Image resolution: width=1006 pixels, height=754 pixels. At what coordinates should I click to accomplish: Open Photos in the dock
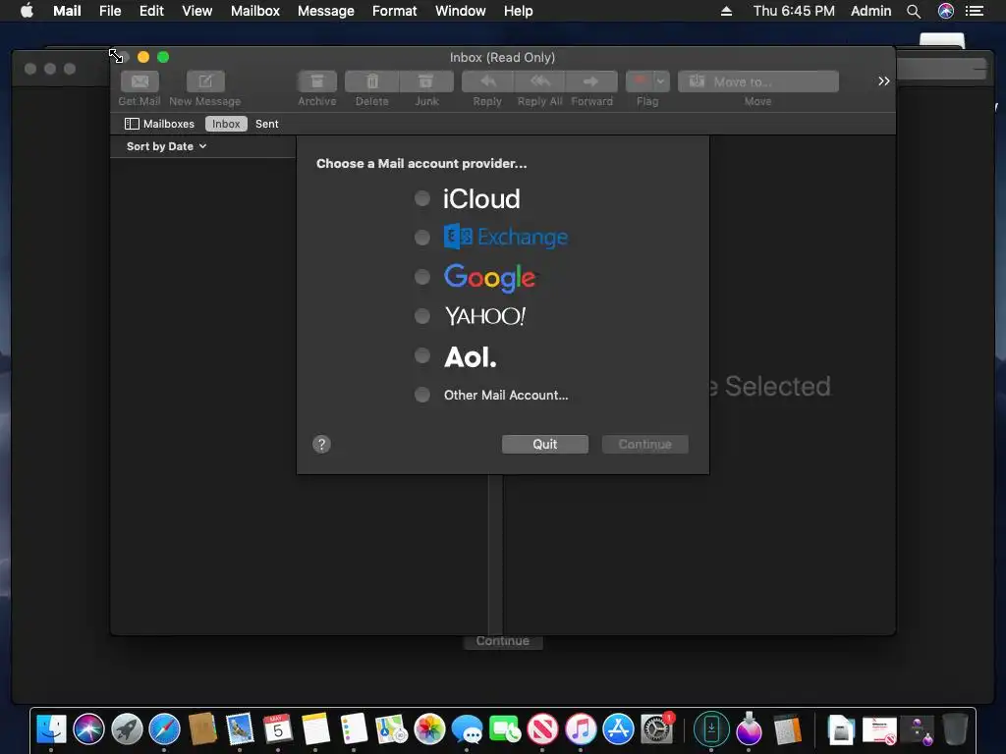click(x=429, y=729)
